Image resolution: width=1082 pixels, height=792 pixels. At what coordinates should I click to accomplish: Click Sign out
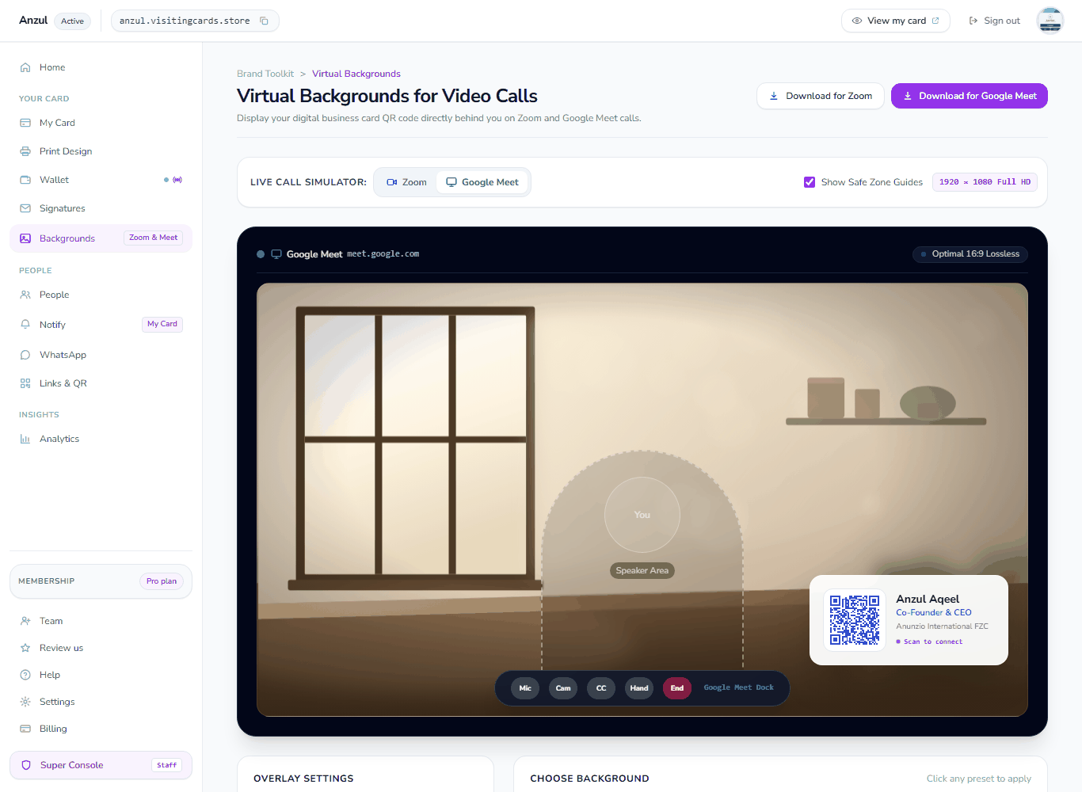pyautogui.click(x=995, y=21)
